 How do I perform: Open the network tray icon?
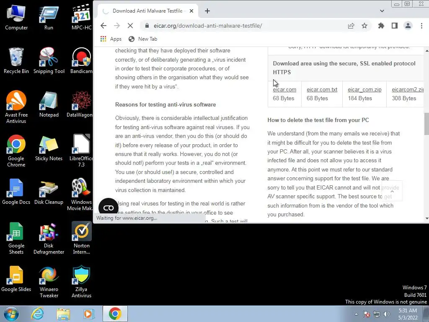click(x=377, y=314)
